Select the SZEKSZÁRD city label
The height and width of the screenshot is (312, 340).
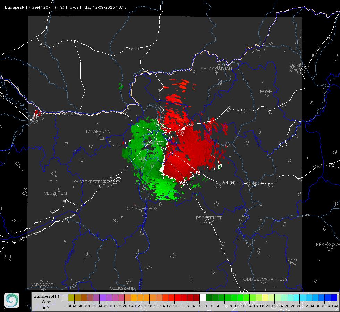pyautogui.click(x=123, y=288)
